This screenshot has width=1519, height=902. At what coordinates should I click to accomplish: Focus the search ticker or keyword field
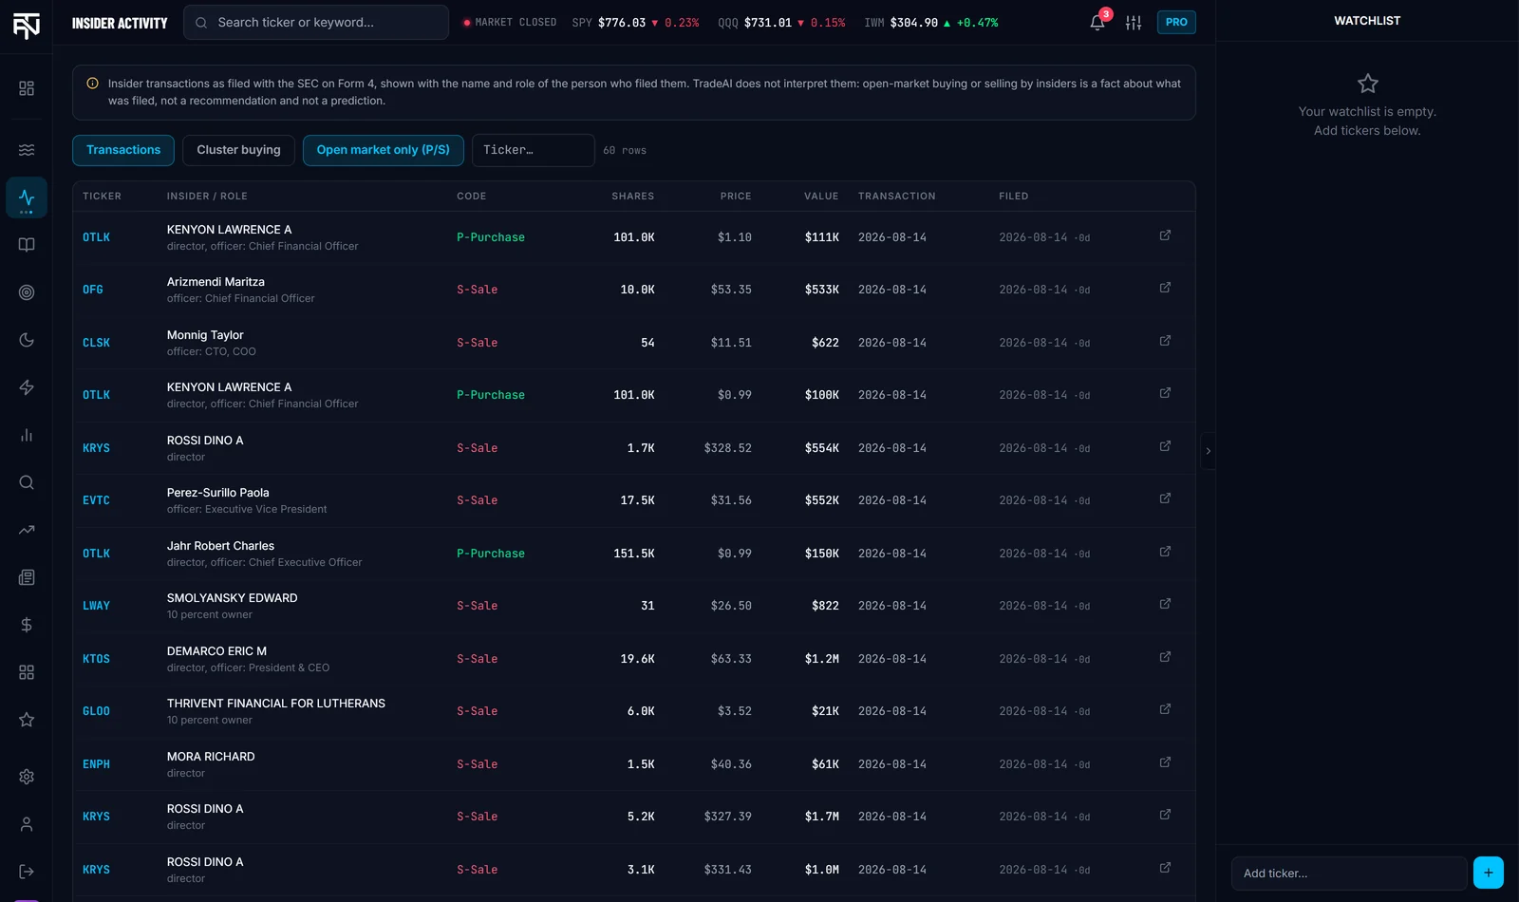click(x=316, y=22)
